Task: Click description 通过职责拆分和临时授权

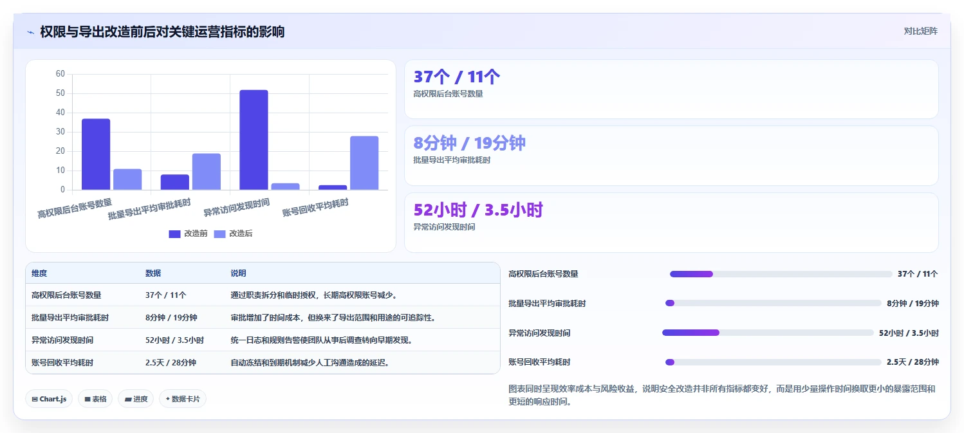Action: coord(314,295)
